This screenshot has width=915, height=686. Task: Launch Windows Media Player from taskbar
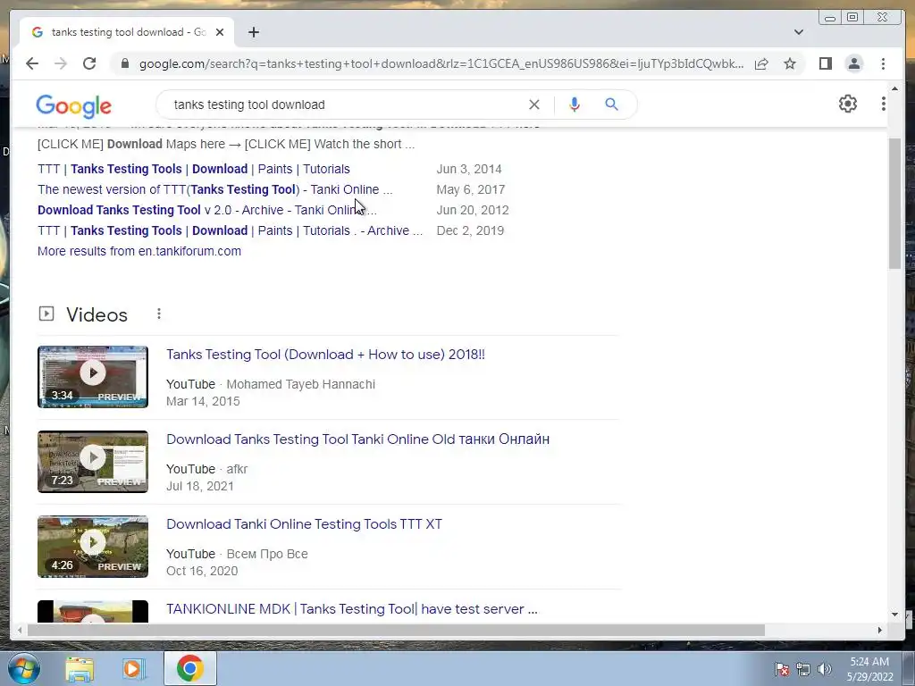tap(133, 668)
